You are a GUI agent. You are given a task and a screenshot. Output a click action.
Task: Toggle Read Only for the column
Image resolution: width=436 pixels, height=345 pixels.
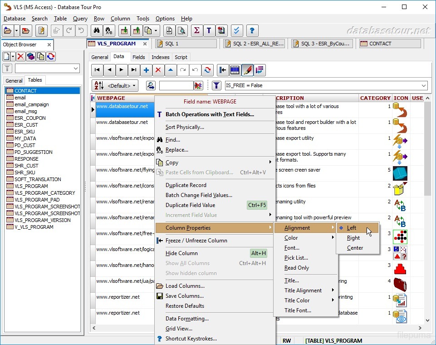pos(297,268)
